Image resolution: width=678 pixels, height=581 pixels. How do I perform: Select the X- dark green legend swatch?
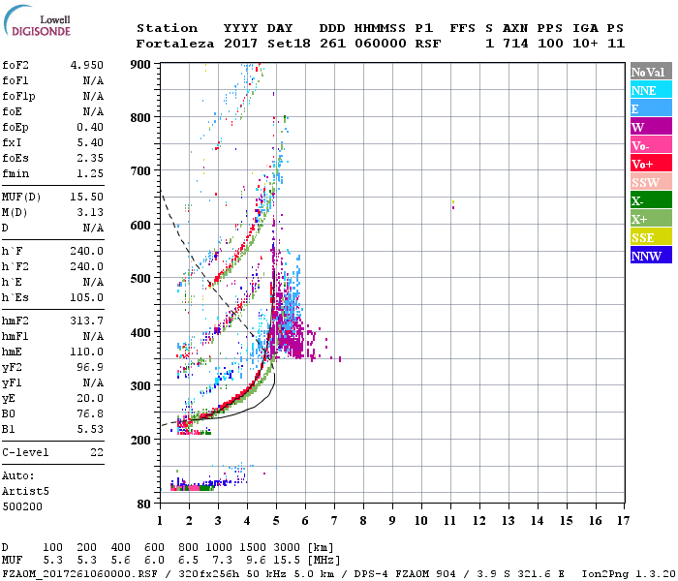651,200
